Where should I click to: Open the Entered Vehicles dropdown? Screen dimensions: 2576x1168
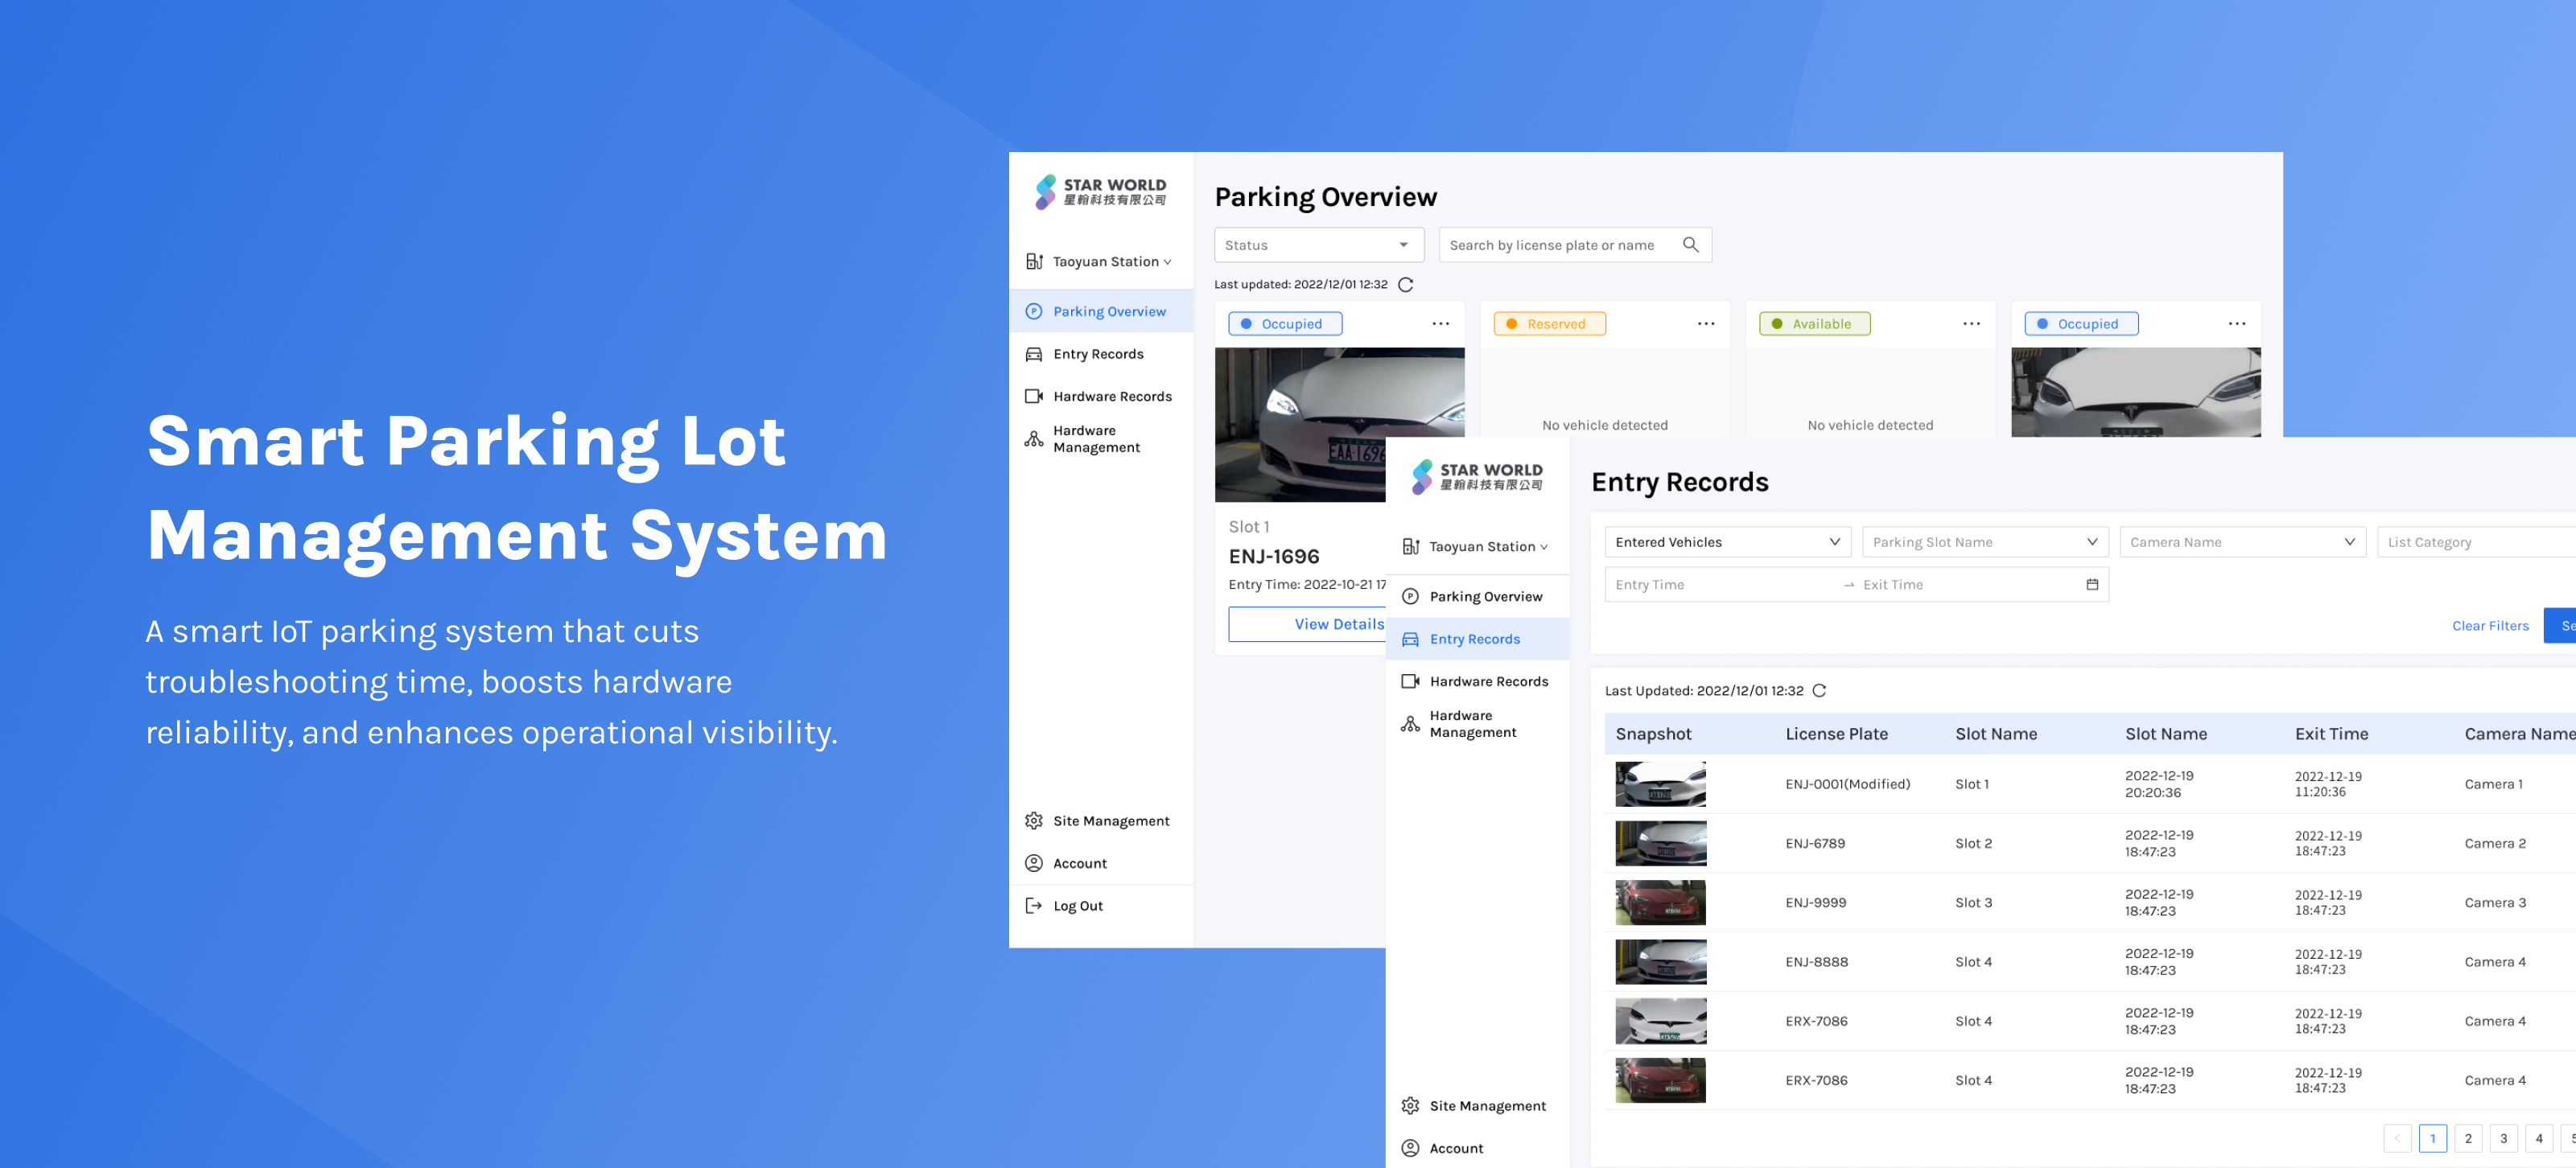point(1727,542)
